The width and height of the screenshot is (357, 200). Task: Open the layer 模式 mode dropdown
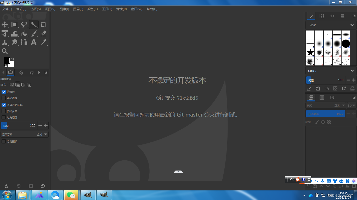coord(326,106)
